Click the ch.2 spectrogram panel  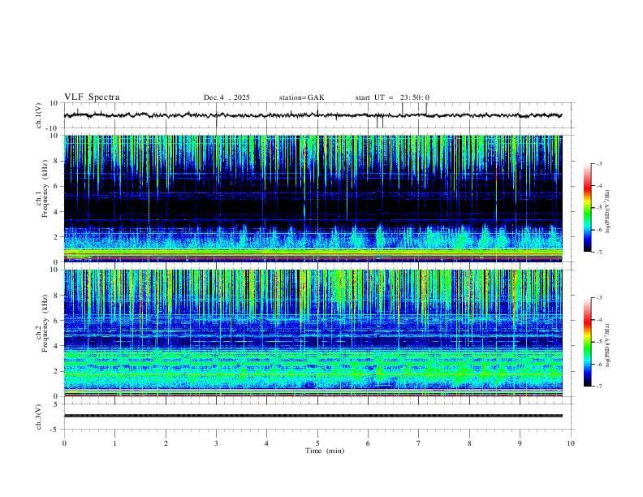(x=313, y=333)
